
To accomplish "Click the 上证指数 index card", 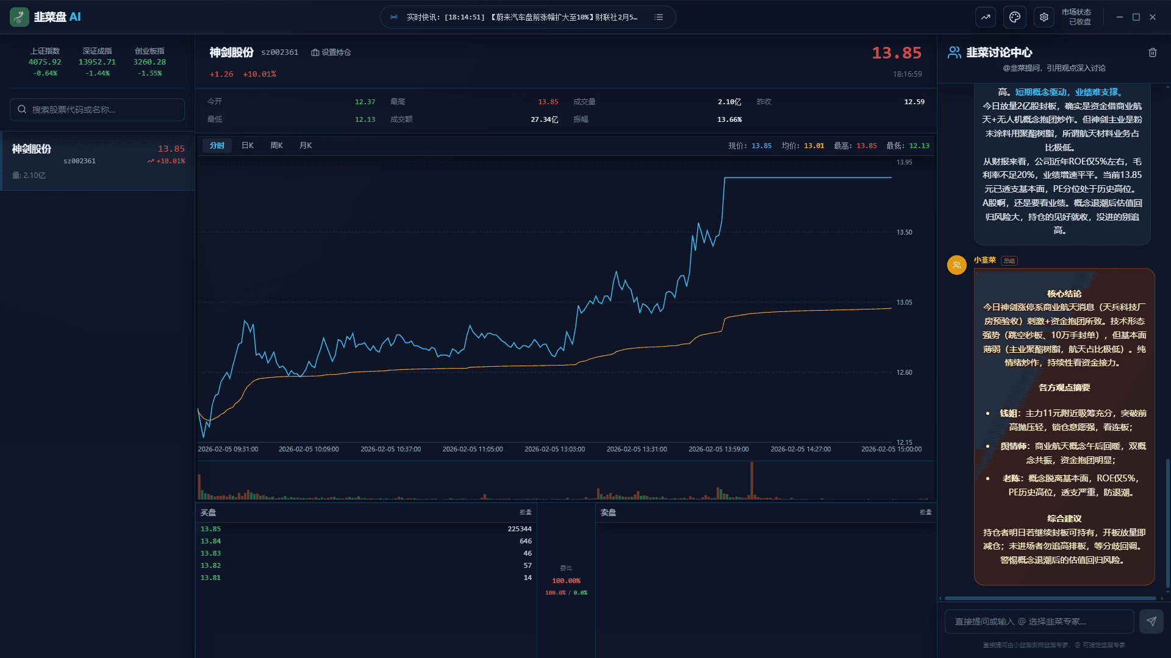I will [x=45, y=62].
